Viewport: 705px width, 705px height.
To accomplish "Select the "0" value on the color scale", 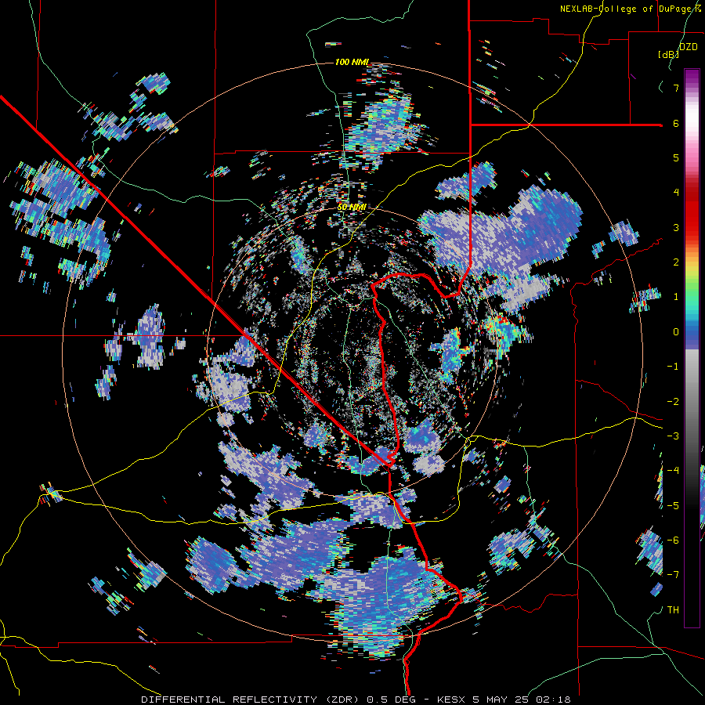I will point(676,332).
